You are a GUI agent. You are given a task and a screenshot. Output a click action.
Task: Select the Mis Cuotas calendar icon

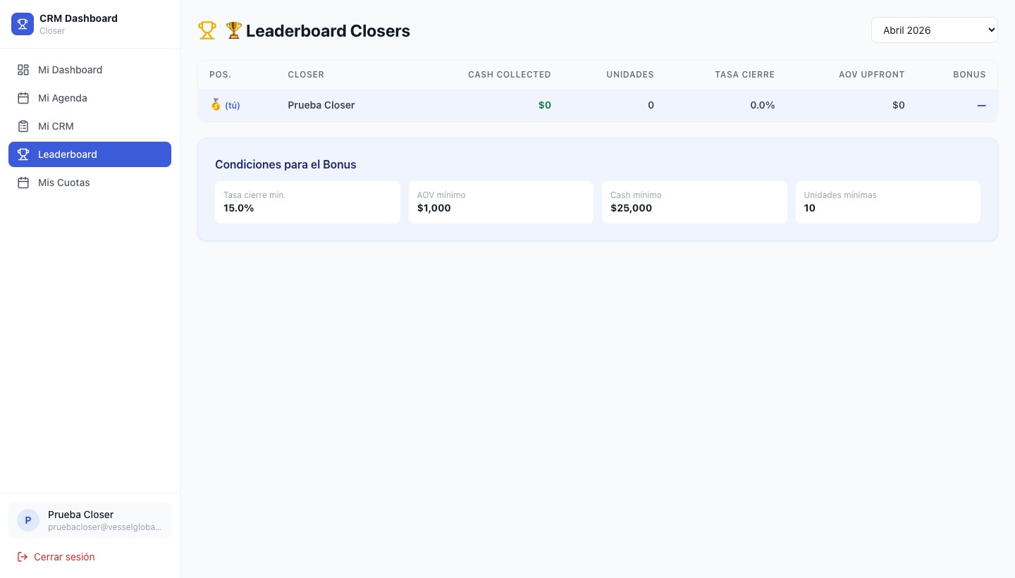pyautogui.click(x=23, y=183)
